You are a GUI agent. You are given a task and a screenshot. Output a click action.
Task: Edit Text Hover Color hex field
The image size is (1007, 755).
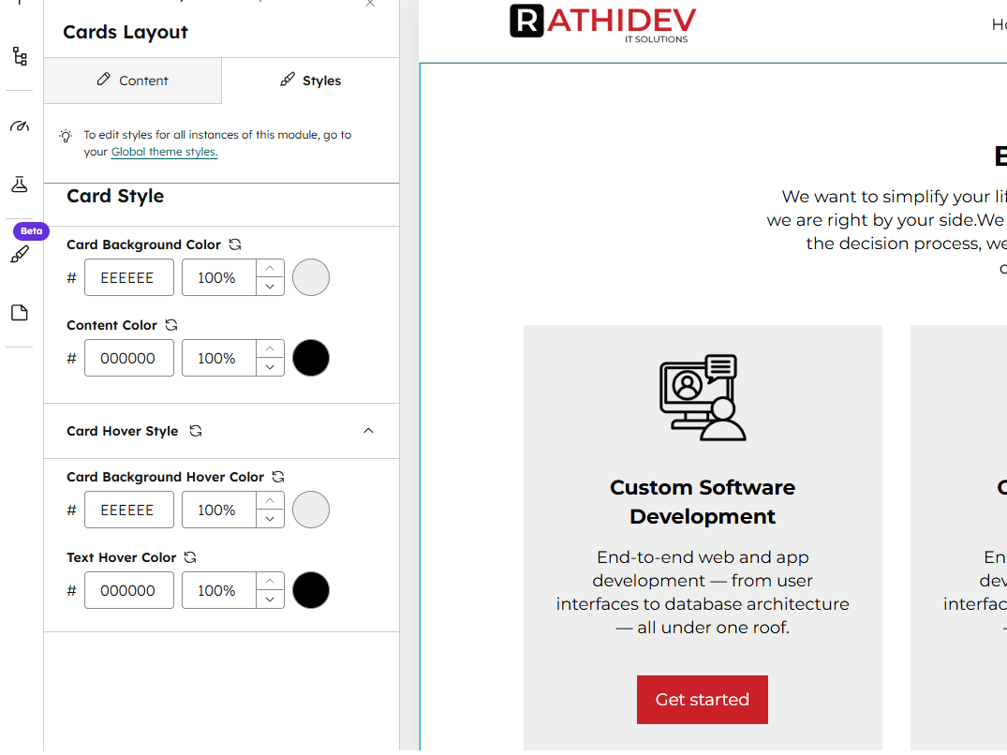[129, 590]
